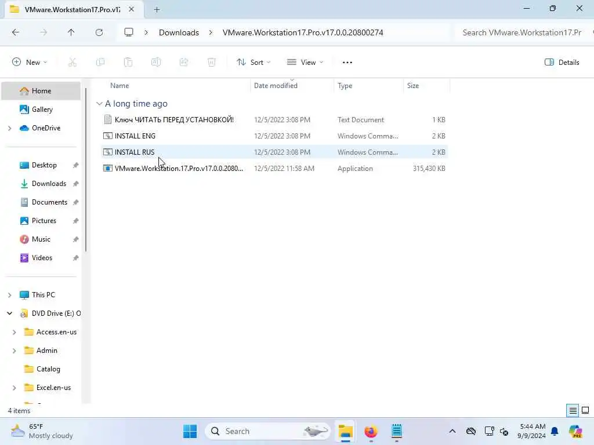Open the pinned Videos folder
594x445 pixels.
pyautogui.click(x=42, y=258)
